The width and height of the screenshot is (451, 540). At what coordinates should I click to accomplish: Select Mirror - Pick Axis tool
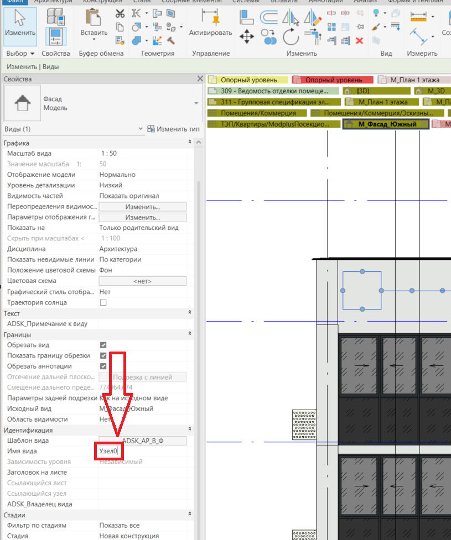(x=291, y=18)
